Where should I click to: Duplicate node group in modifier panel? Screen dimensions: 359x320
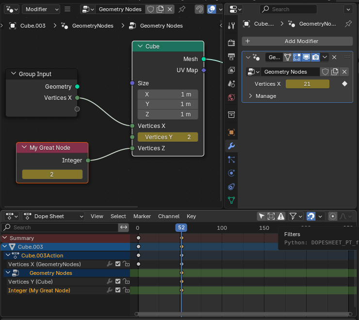335,72
